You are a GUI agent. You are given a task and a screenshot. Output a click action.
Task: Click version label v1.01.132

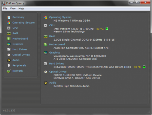(x=9, y=110)
